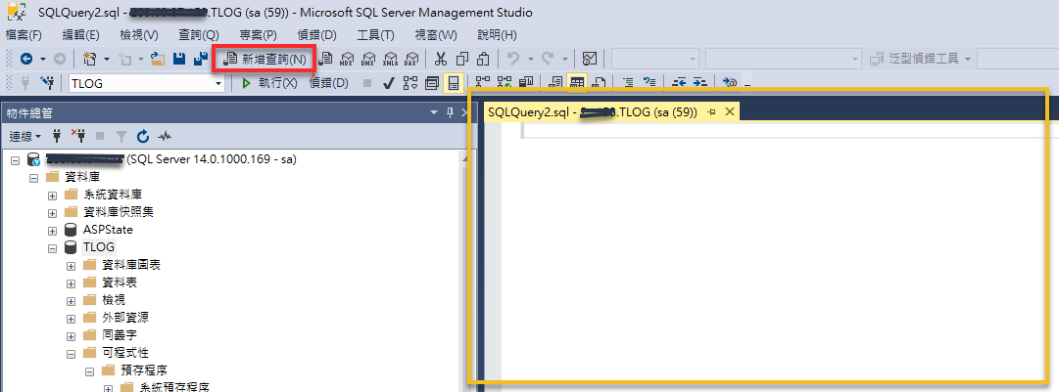Open the 工具(T) menu
This screenshot has height=392, width=1059.
(x=375, y=35)
